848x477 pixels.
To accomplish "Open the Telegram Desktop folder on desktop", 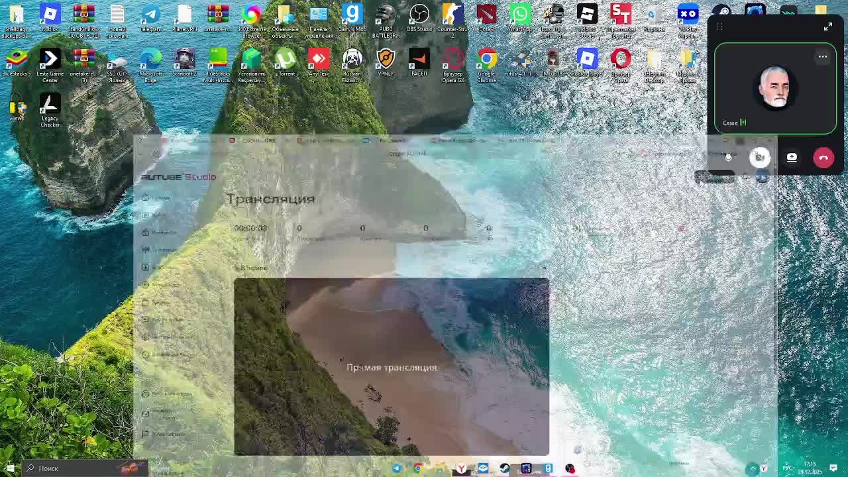I will pos(654,66).
